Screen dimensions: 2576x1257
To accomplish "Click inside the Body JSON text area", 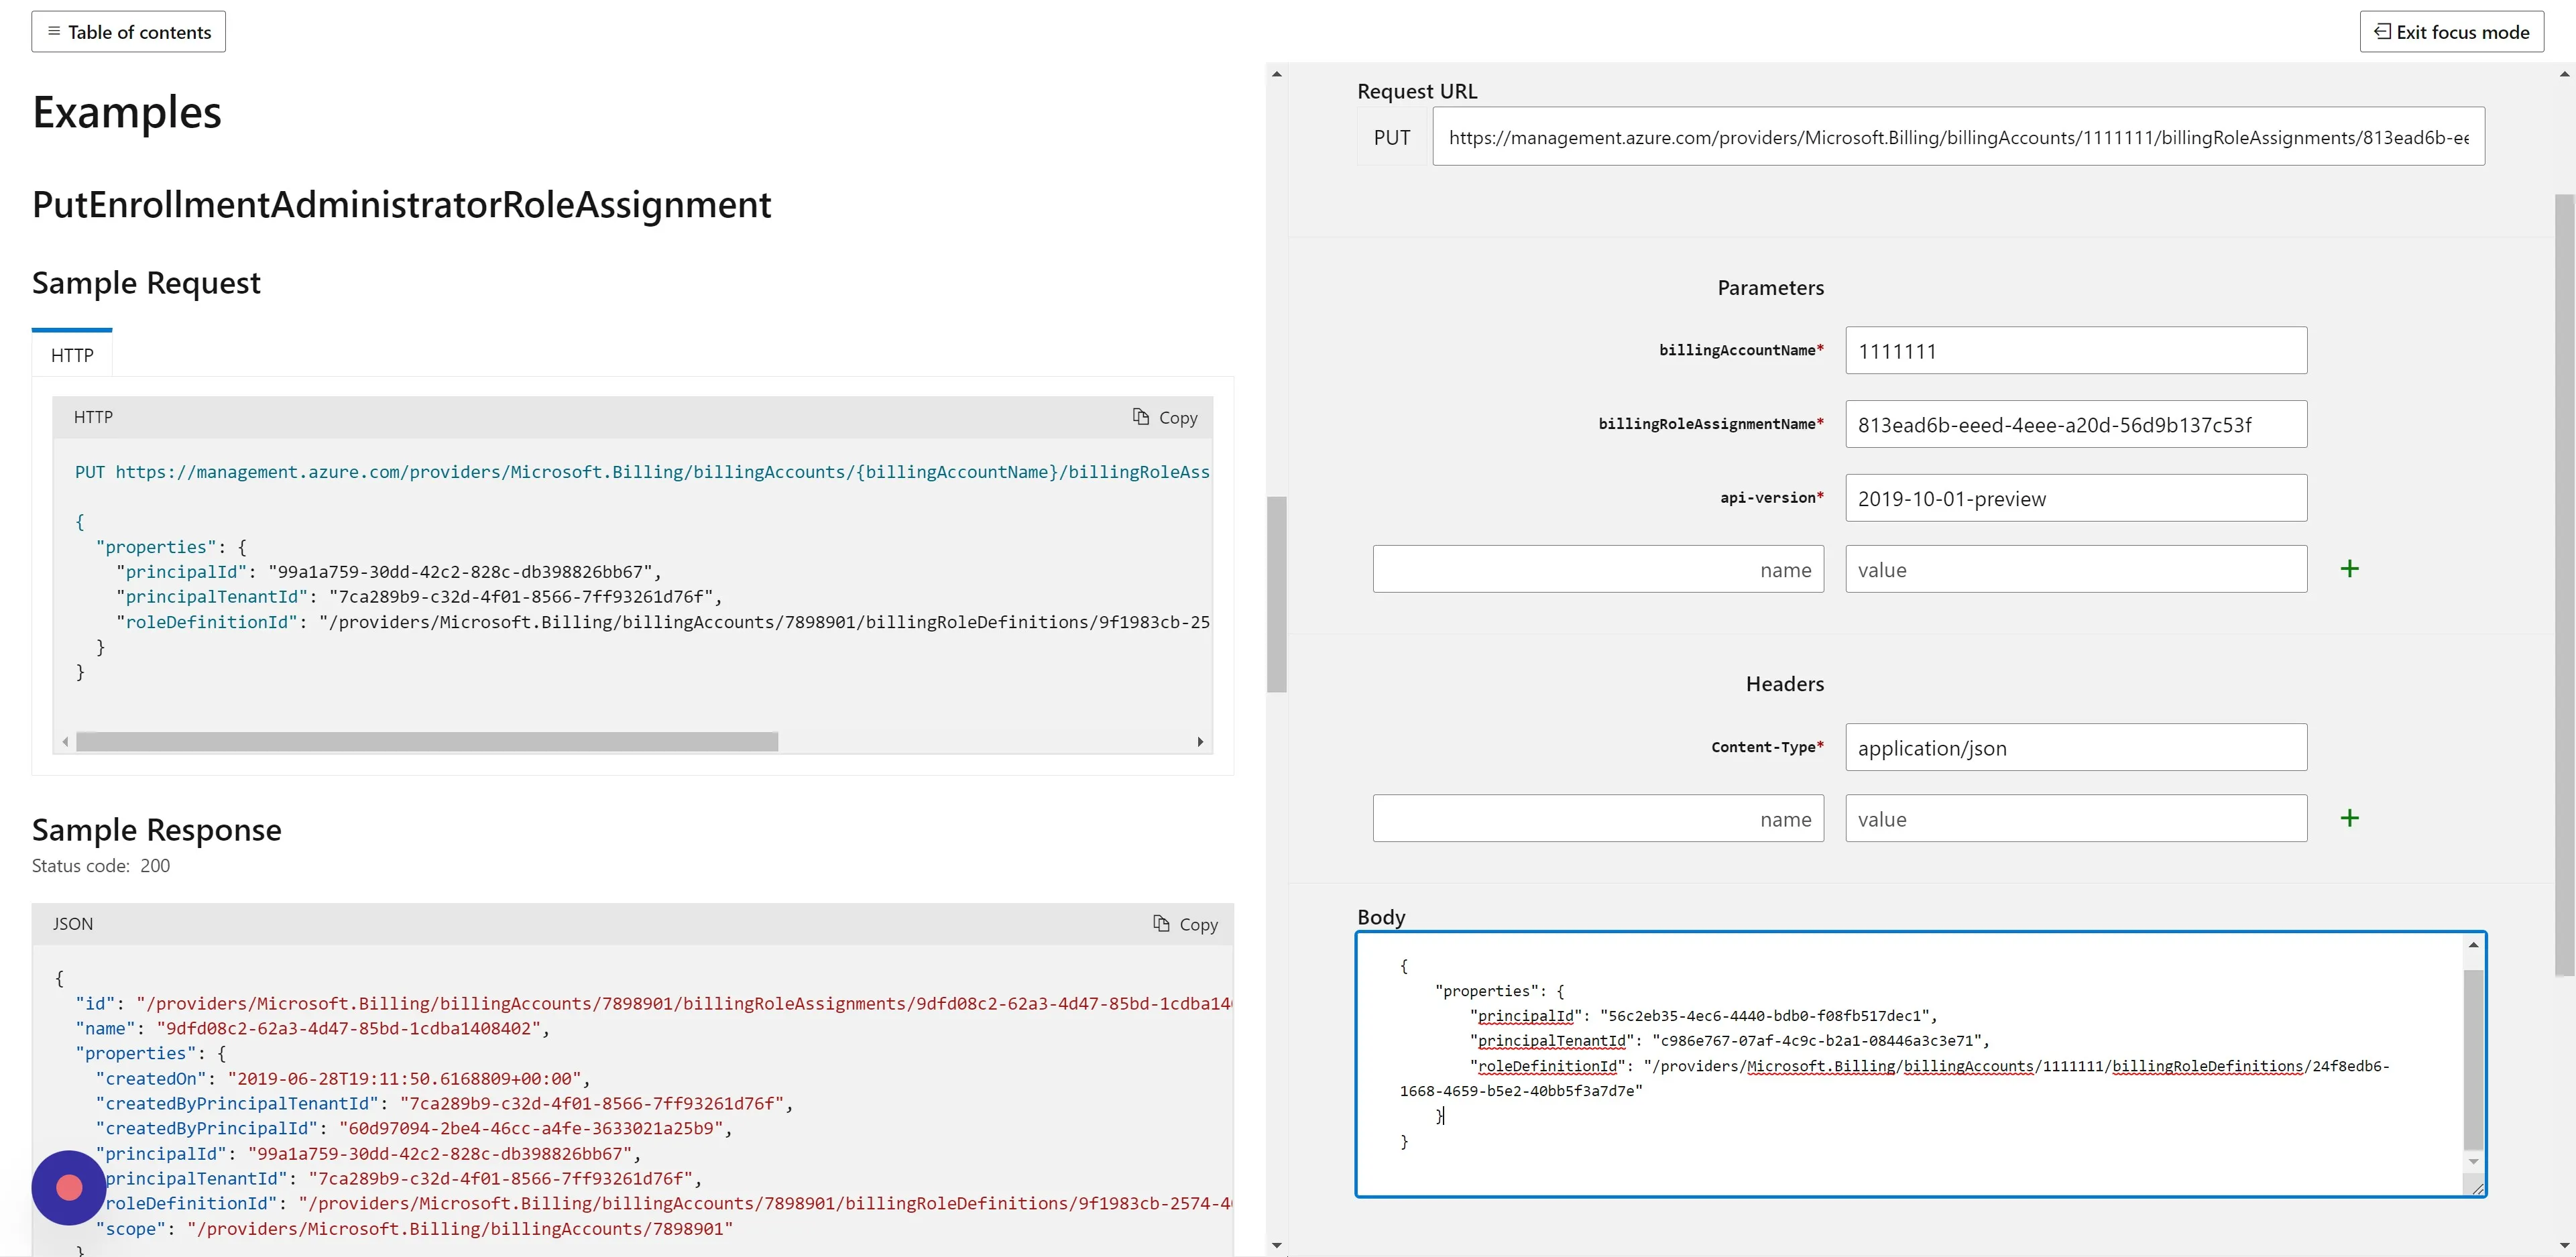I will click(1910, 1064).
